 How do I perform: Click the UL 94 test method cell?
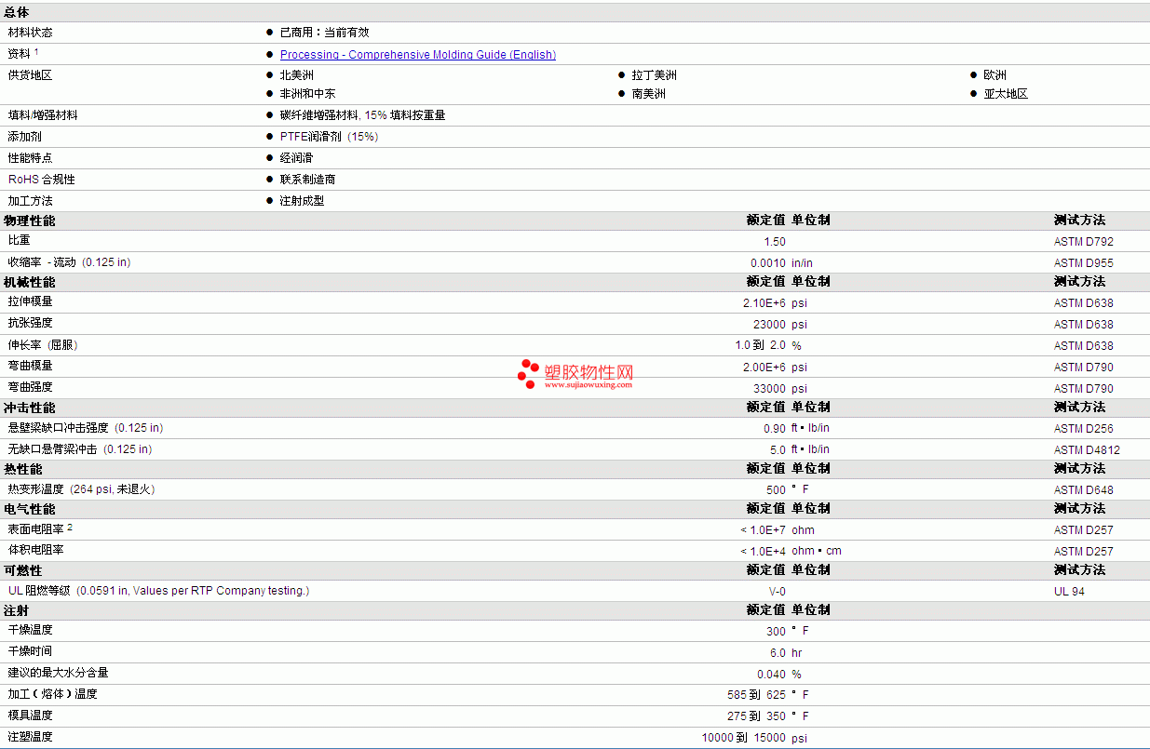point(1069,592)
